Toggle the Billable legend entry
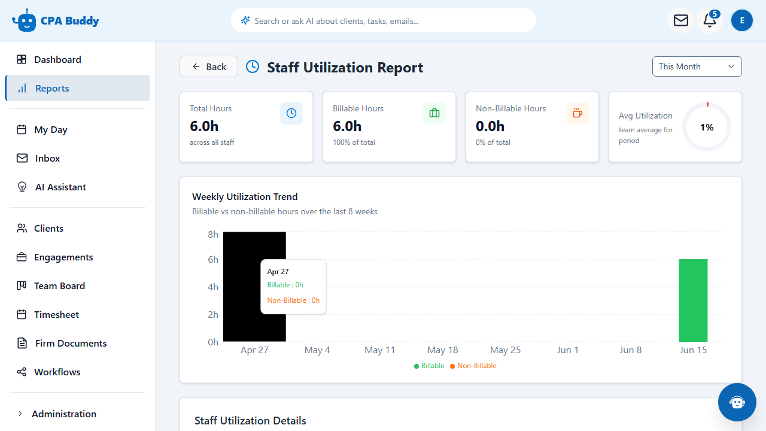 pyautogui.click(x=429, y=366)
